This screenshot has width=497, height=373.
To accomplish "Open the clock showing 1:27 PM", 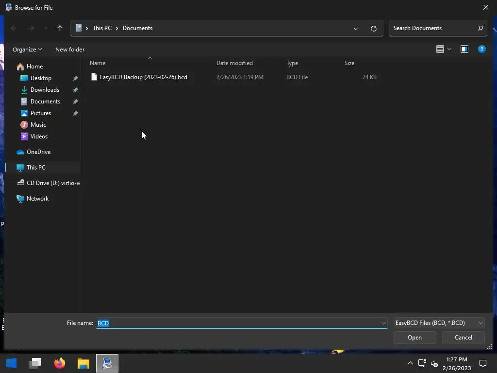I will tap(456, 363).
